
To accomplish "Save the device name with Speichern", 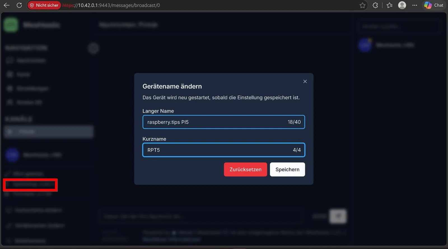I will tap(287, 169).
